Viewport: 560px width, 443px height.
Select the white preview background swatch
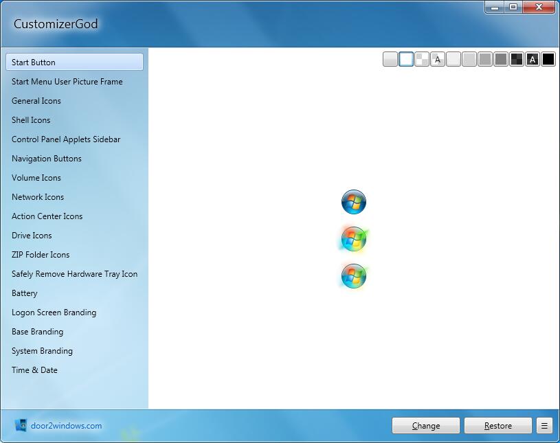coord(406,60)
